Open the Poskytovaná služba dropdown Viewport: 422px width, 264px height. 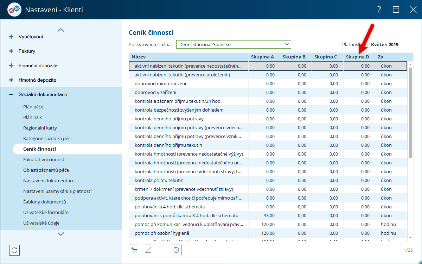(234, 44)
